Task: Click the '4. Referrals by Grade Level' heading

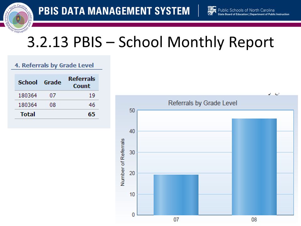Action: (x=54, y=65)
